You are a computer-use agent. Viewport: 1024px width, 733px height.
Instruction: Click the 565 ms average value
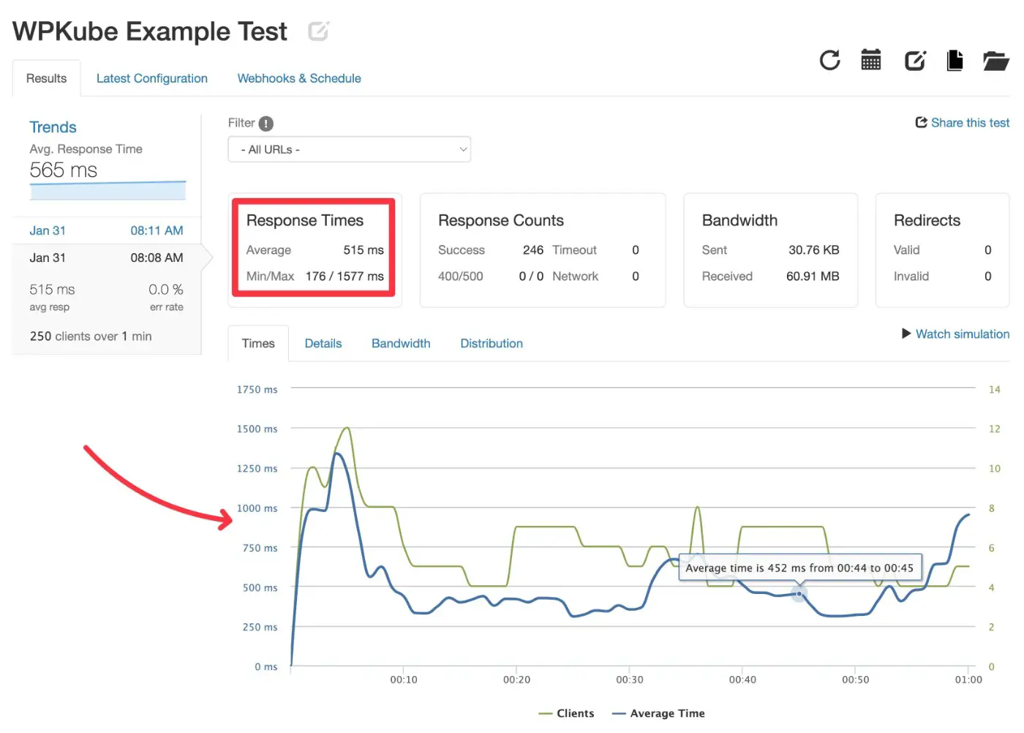pyautogui.click(x=64, y=170)
